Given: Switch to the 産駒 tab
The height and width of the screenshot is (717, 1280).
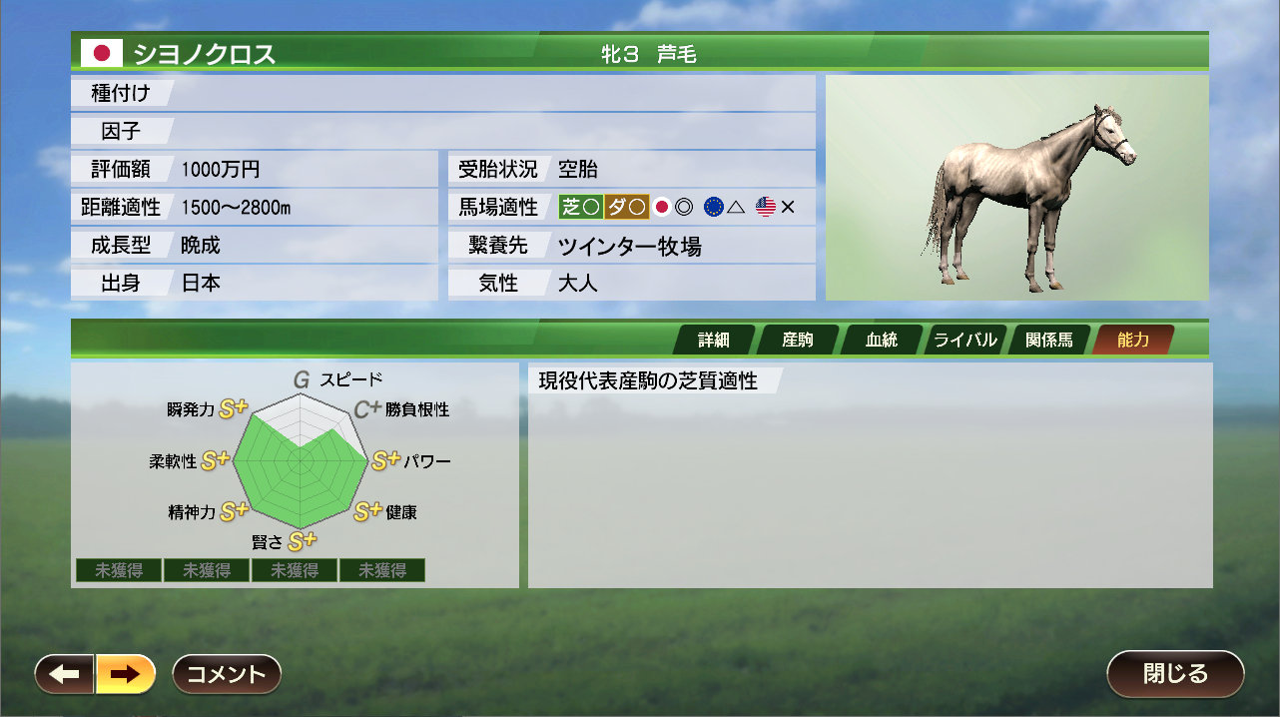Looking at the screenshot, I should tap(797, 340).
